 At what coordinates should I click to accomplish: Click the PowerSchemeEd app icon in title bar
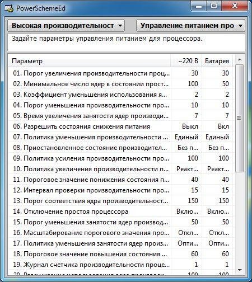click(x=9, y=8)
